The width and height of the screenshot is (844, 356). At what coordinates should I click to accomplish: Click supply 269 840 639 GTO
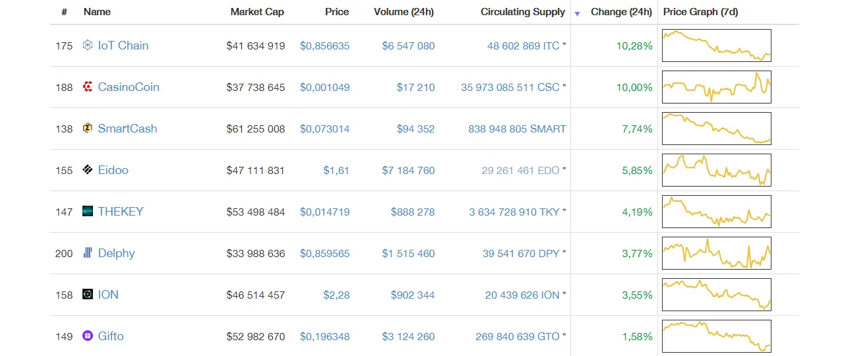pyautogui.click(x=518, y=337)
